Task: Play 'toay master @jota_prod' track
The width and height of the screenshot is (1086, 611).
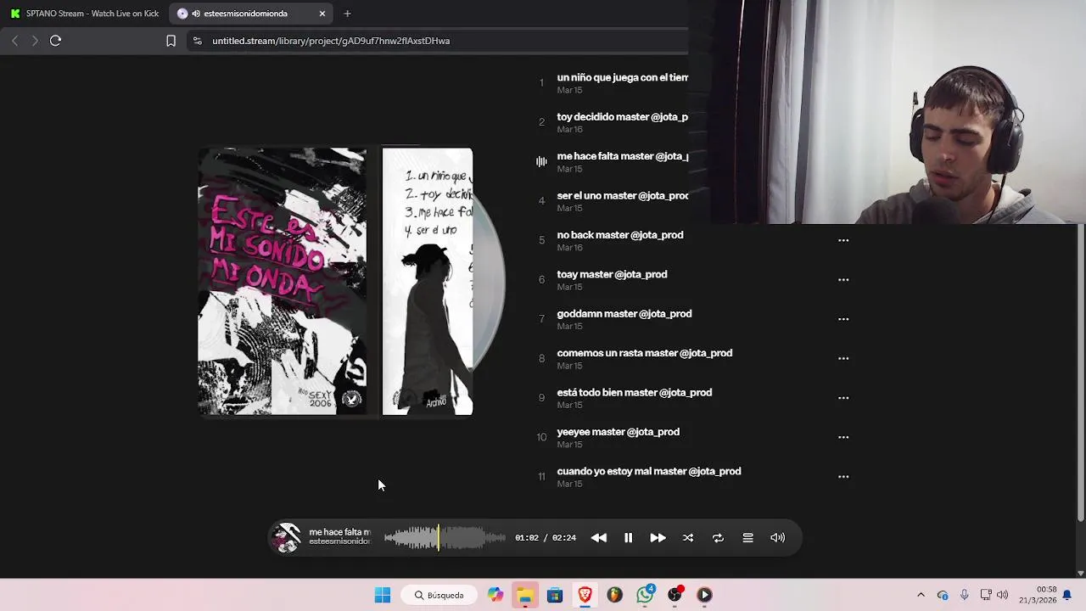Action: pyautogui.click(x=612, y=274)
